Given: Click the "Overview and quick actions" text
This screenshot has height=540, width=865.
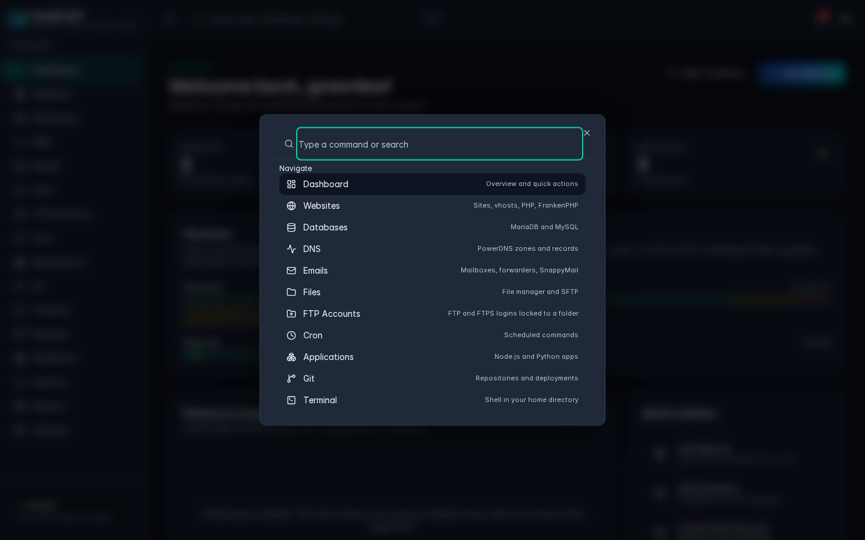Looking at the screenshot, I should [x=532, y=184].
